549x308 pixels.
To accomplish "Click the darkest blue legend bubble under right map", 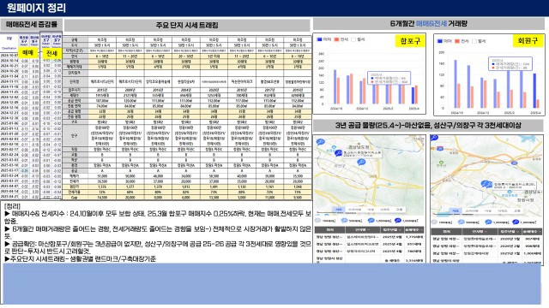I will (516, 222).
